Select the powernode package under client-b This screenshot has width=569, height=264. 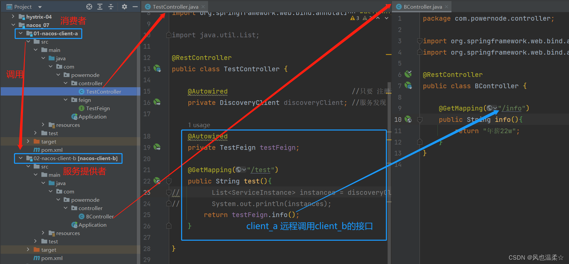pyautogui.click(x=85, y=200)
